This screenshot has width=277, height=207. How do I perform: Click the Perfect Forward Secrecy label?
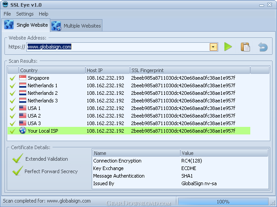(51, 171)
